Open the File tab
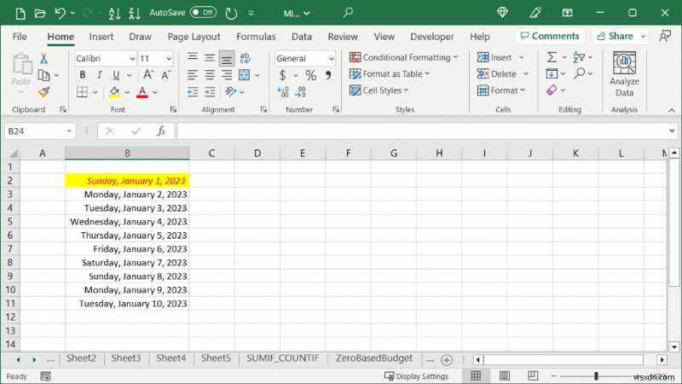The width and height of the screenshot is (682, 384). [20, 37]
